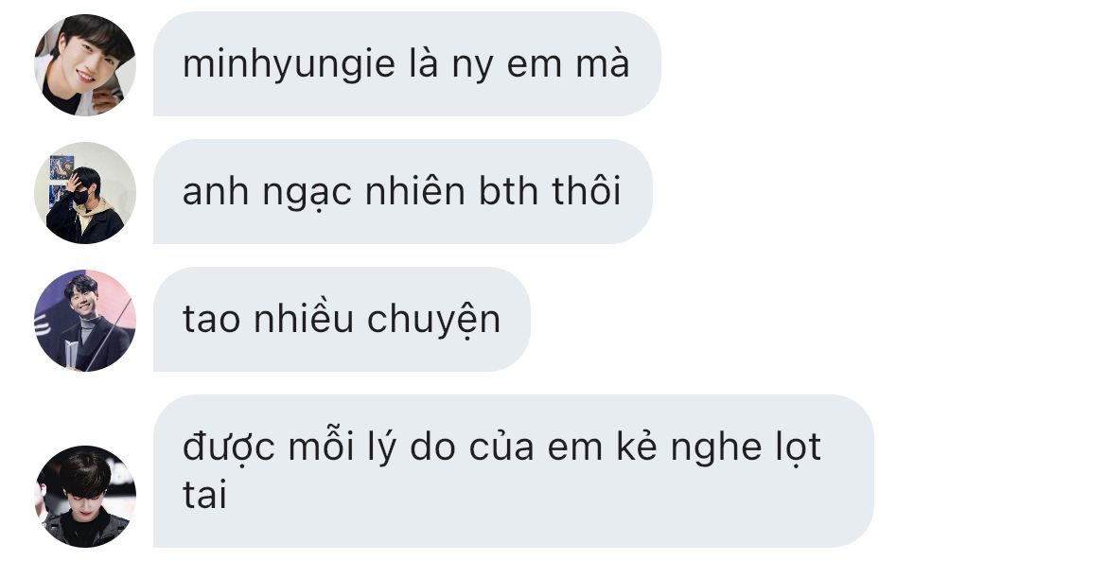The height and width of the screenshot is (561, 1107).
Task: Click the word "tai" on the last line
Action: click(x=204, y=496)
